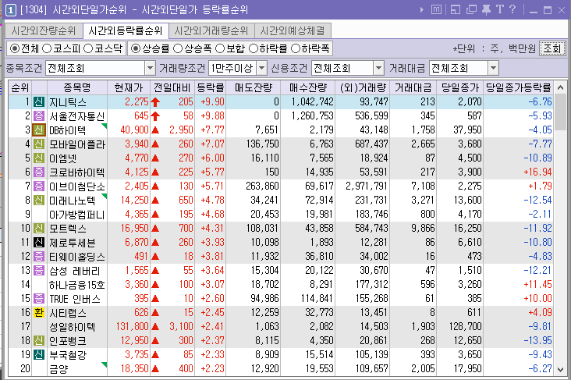The image size is (571, 380).
Task: Click the window layout icon in title bar
Action: pyautogui.click(x=456, y=9)
